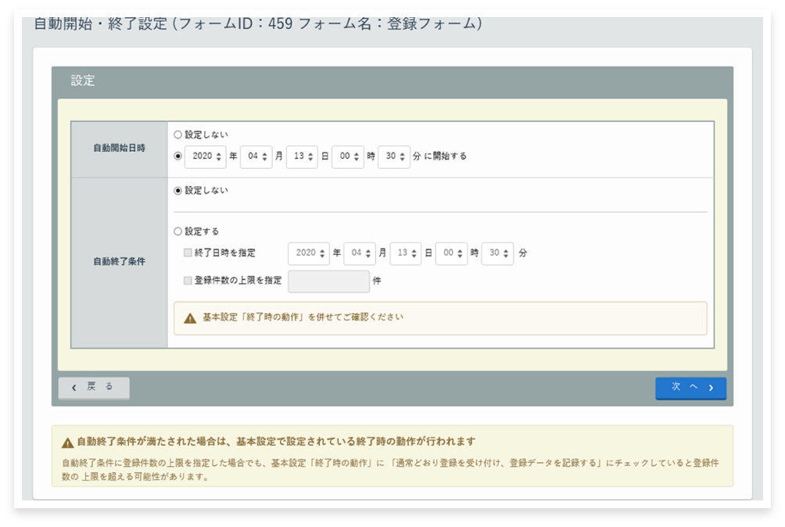
Task: Increment the start hour 00 stepper
Action: tap(357, 152)
